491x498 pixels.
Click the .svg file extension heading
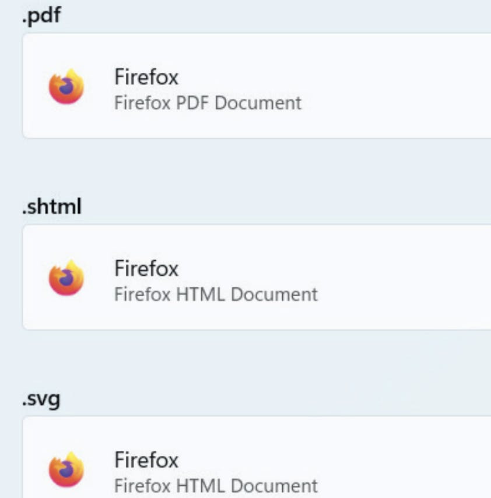coord(41,400)
